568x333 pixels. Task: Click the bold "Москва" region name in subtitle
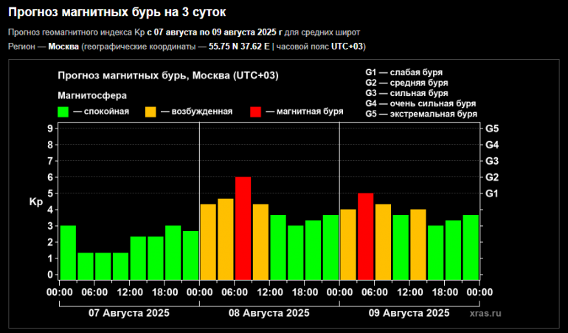point(63,47)
